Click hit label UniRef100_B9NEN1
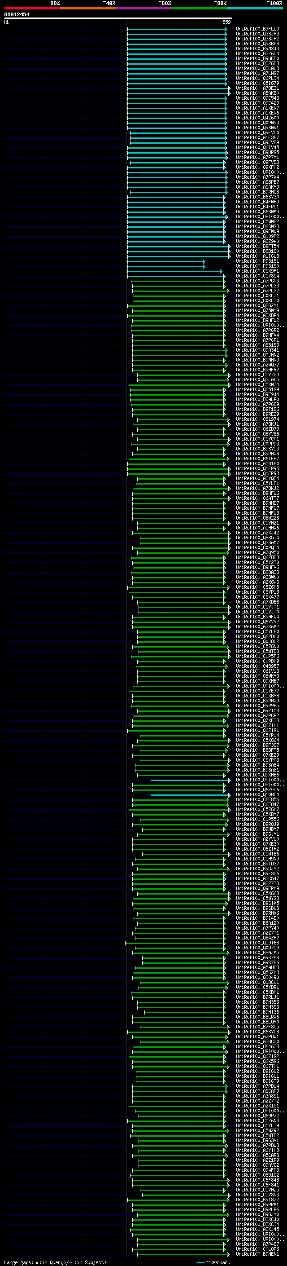 coord(257,1254)
